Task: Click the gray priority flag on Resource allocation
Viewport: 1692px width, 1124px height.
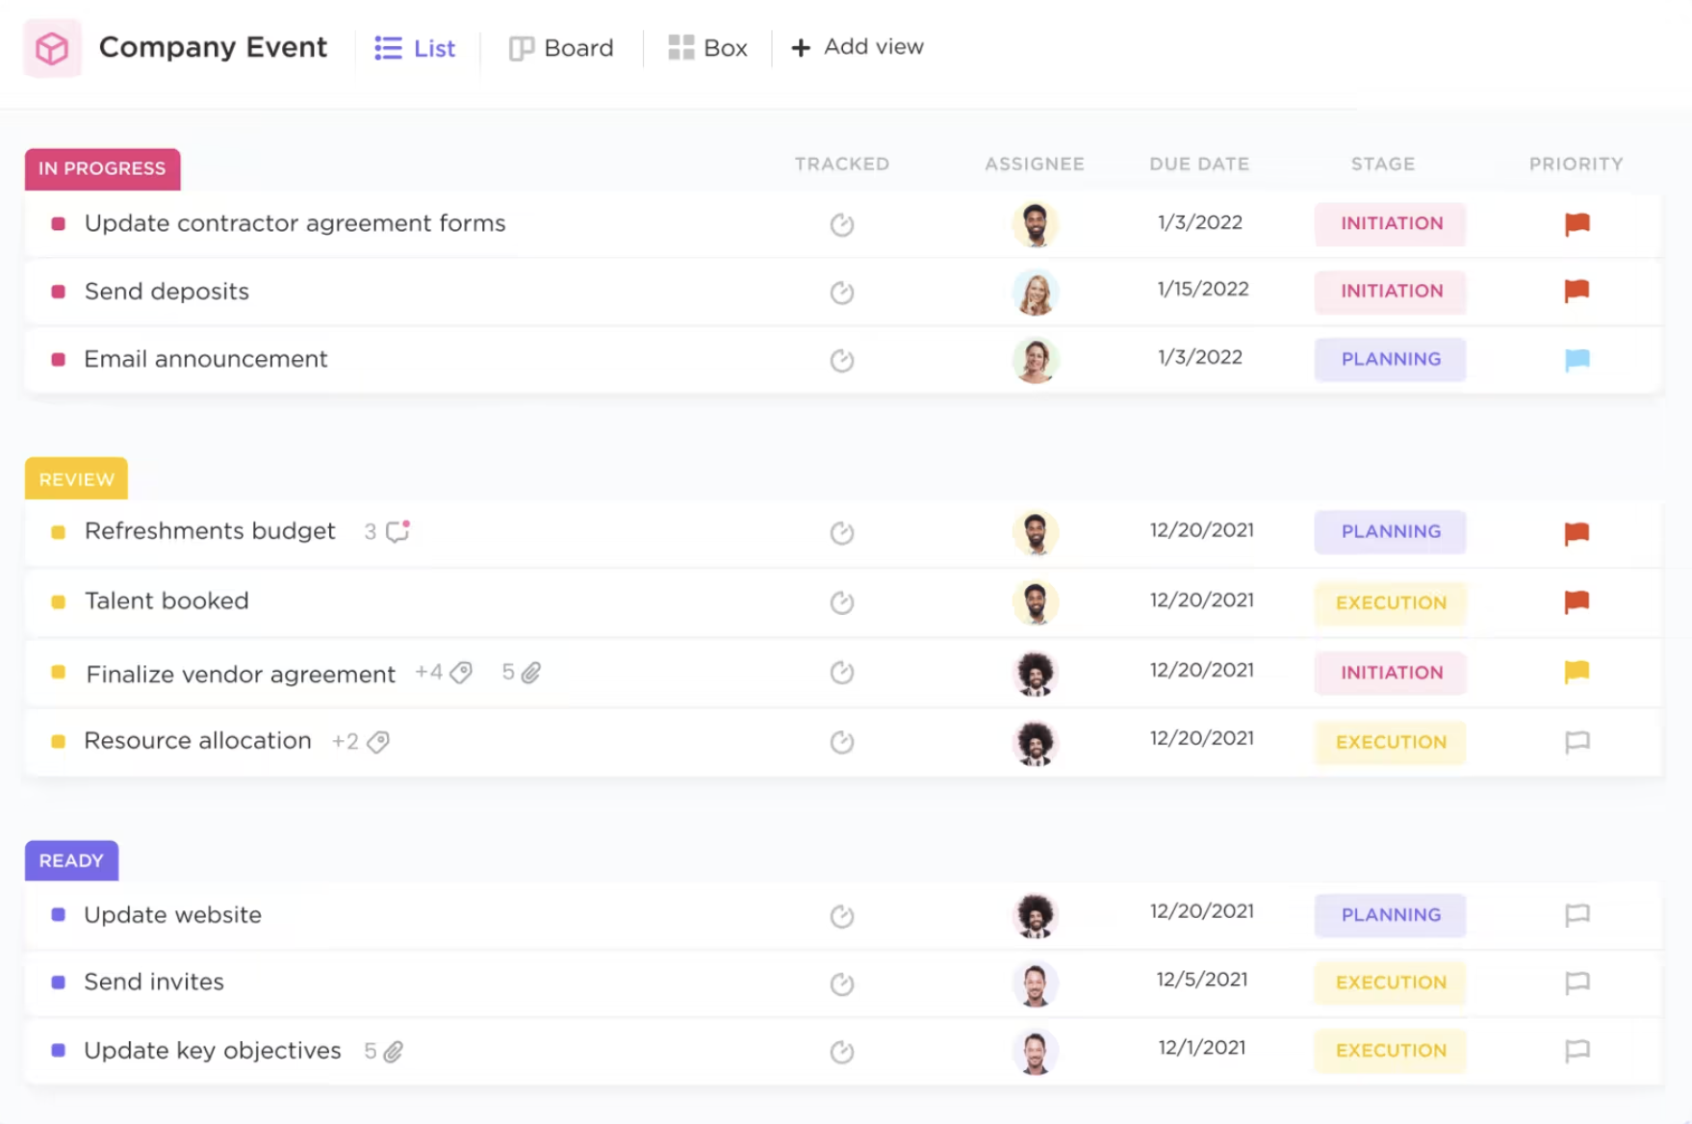Action: pos(1575,742)
